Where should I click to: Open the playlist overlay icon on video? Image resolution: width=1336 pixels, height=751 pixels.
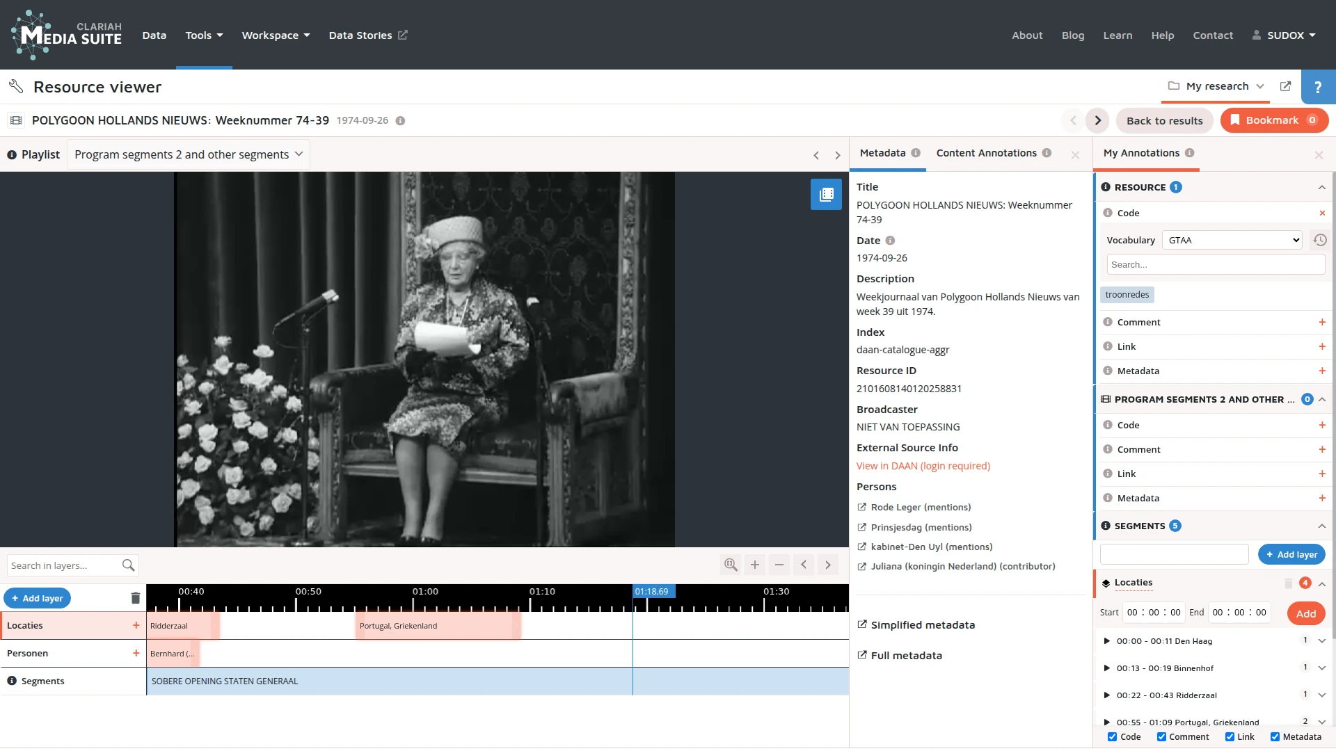click(x=826, y=195)
